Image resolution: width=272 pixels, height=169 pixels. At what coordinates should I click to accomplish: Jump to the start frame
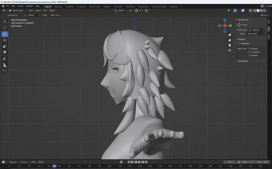pos(129,162)
